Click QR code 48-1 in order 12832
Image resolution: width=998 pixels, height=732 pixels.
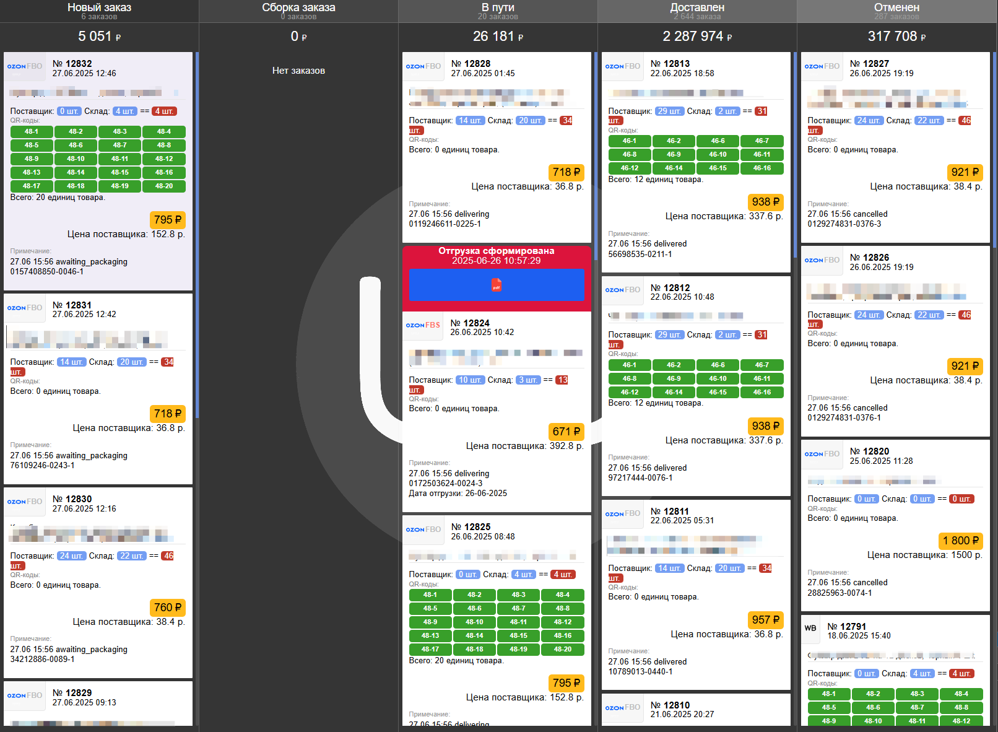click(x=32, y=131)
